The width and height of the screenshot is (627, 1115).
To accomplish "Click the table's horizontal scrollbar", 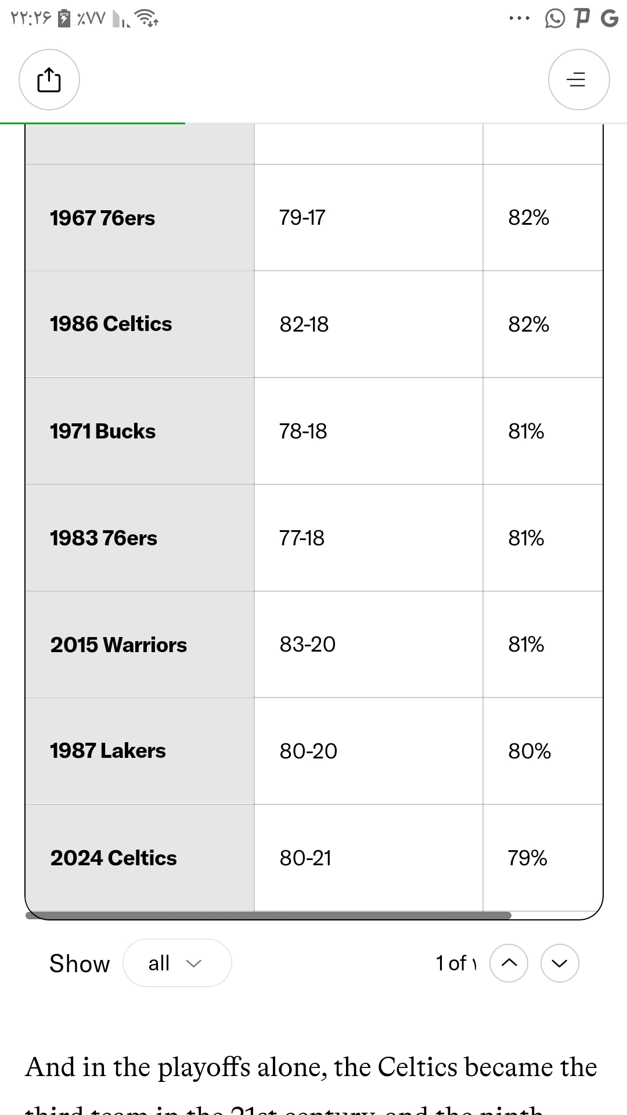I will 268,915.
